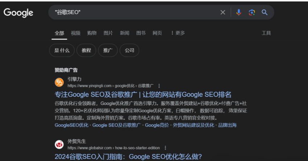The image size is (308, 161).
Task: Click the Google logo
Action: tap(18, 13)
